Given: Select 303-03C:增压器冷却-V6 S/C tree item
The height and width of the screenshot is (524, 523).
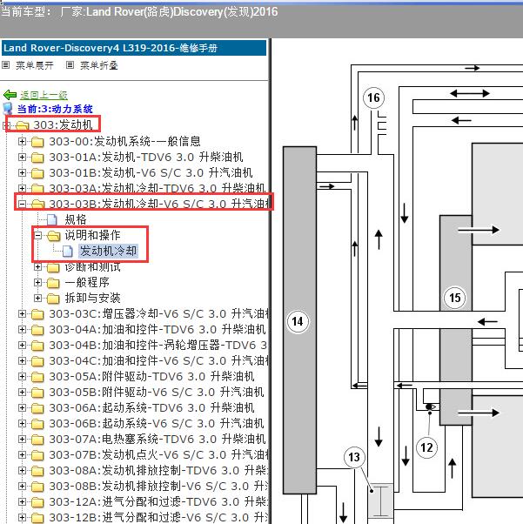Looking at the screenshot, I should coord(159,314).
